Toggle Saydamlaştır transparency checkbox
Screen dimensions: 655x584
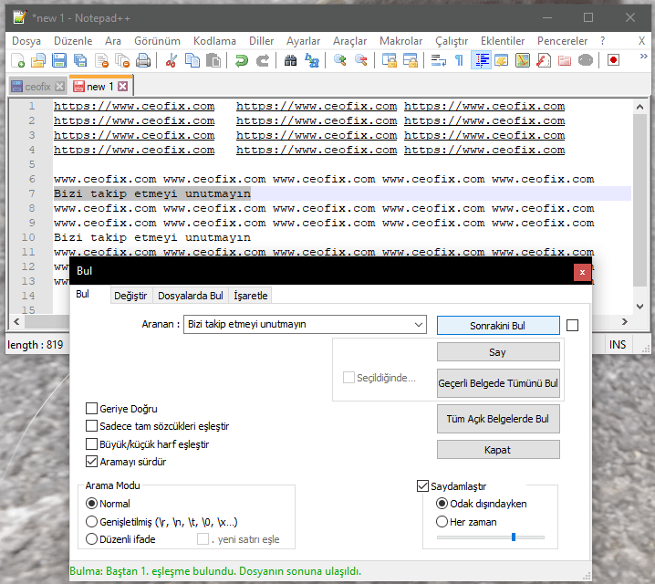coord(422,486)
